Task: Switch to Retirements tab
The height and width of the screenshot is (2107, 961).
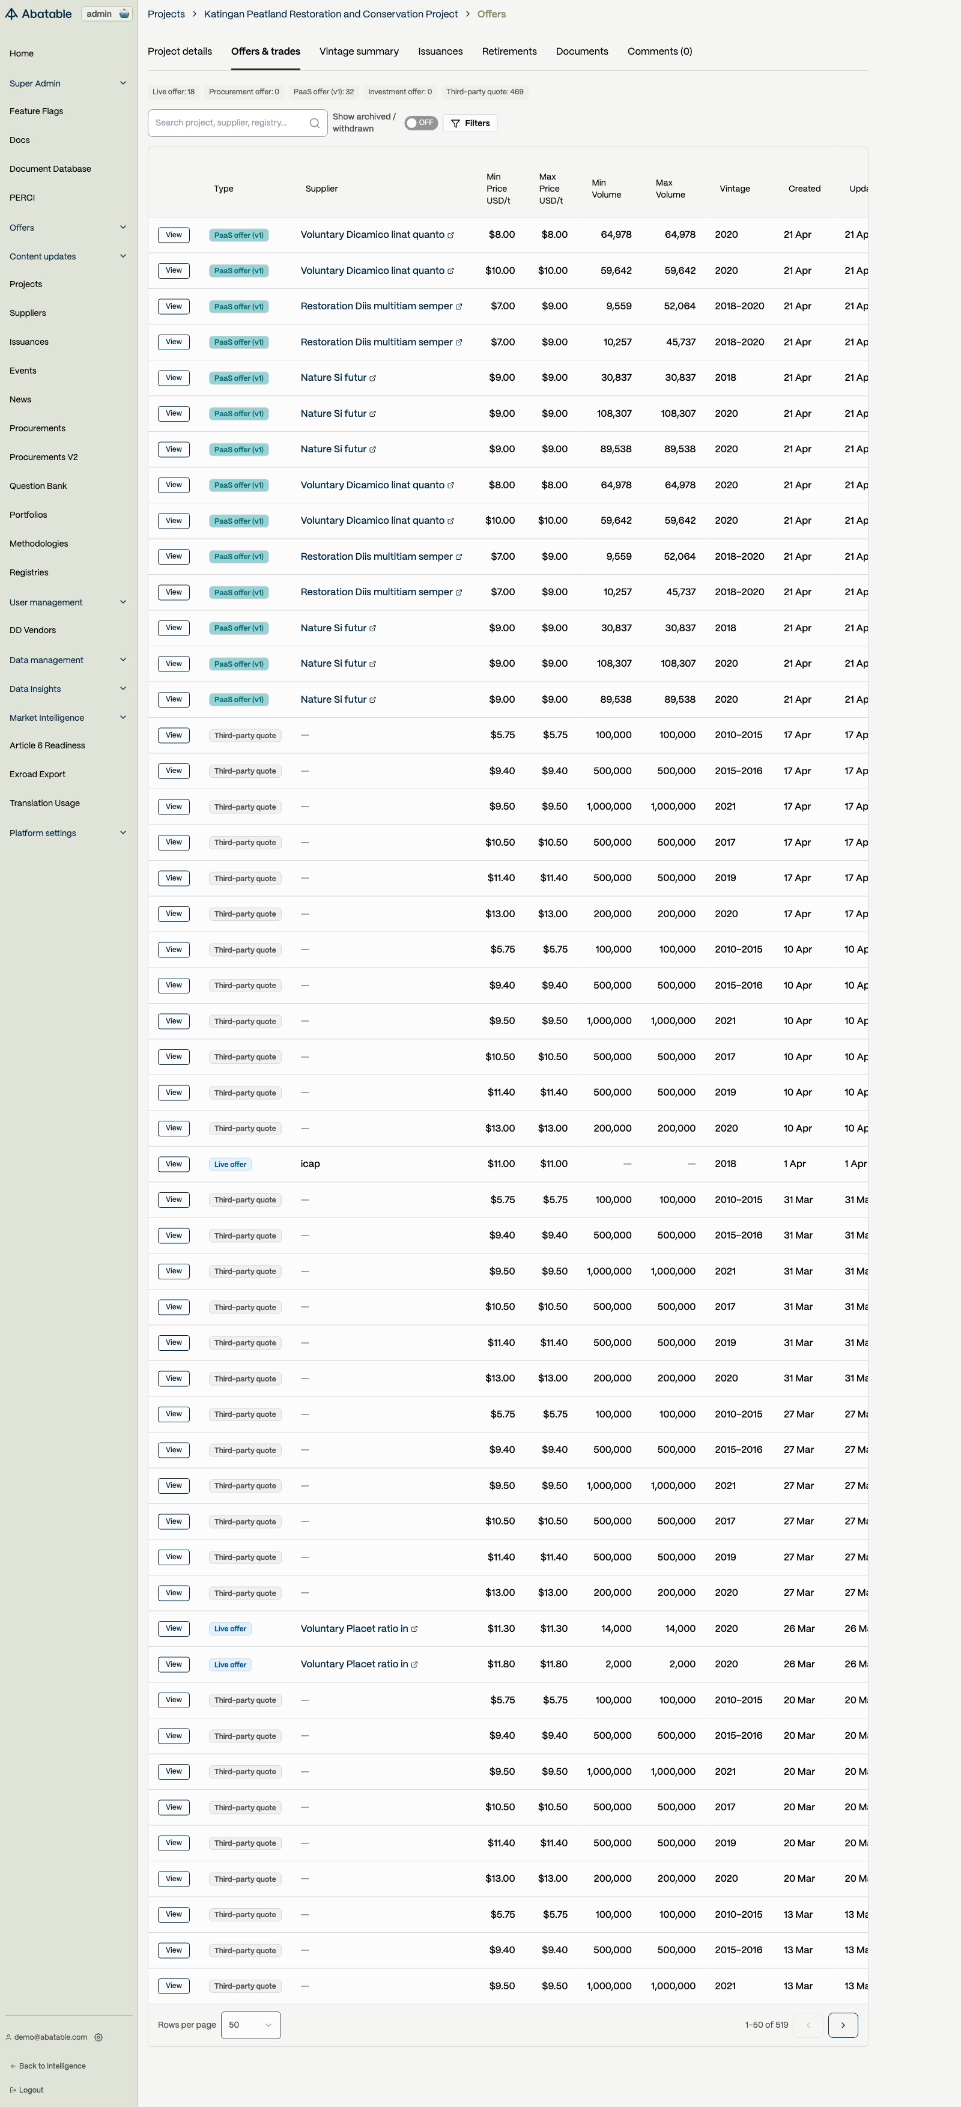Action: tap(509, 52)
